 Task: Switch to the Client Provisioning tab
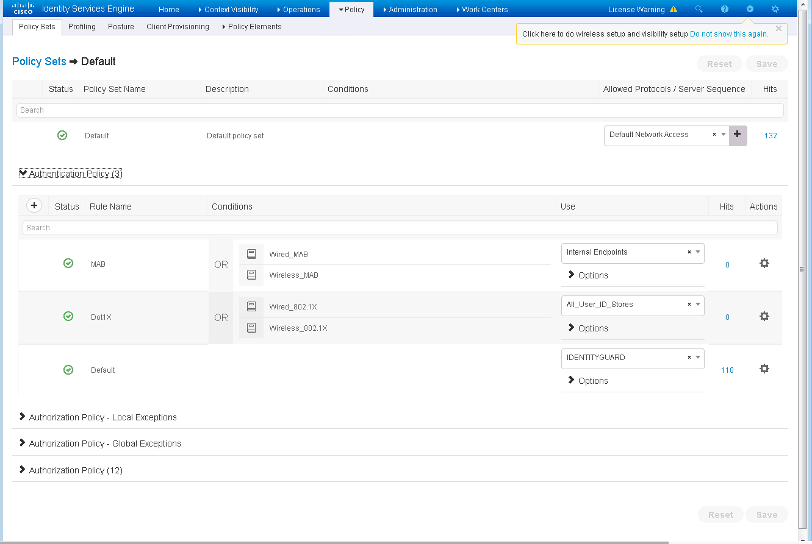coord(178,27)
